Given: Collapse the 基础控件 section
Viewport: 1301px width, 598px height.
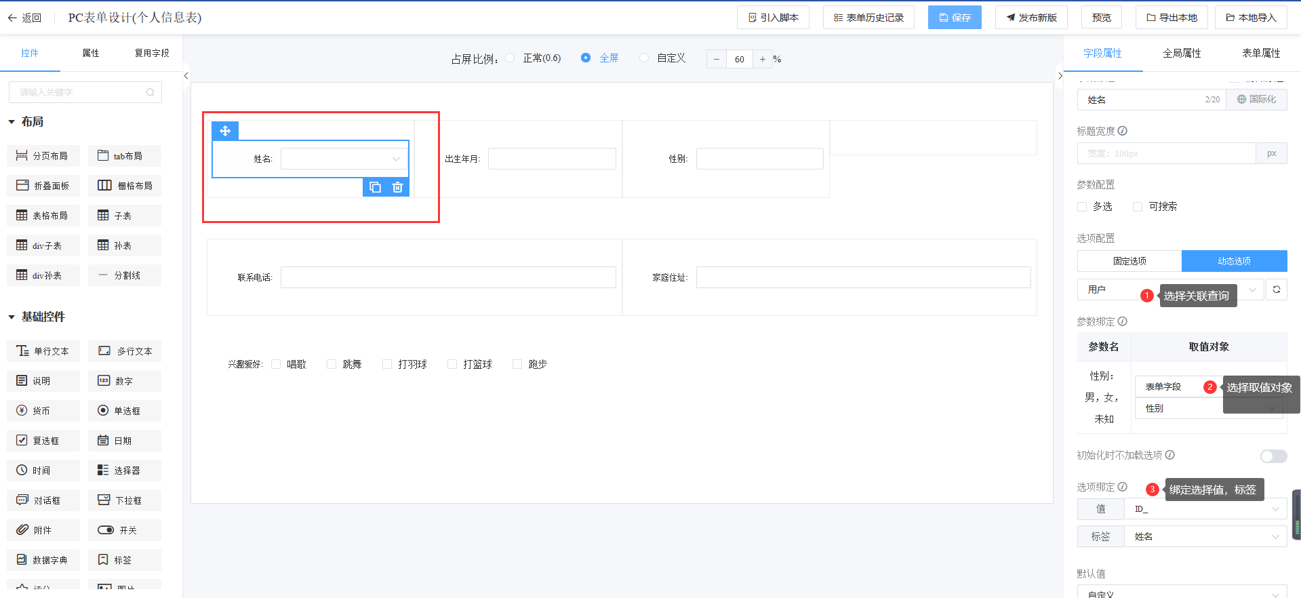Looking at the screenshot, I should (12, 317).
